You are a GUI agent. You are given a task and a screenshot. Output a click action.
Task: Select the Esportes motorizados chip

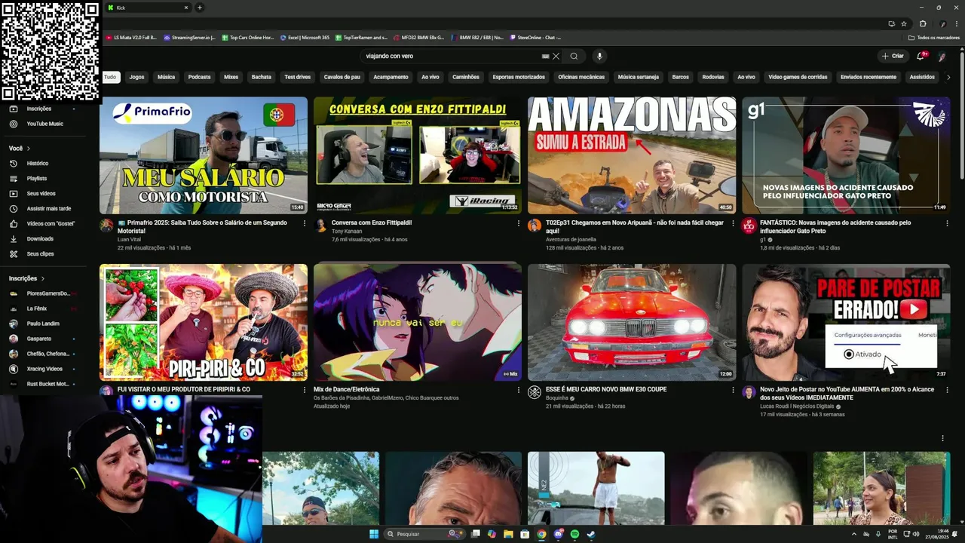coord(519,77)
